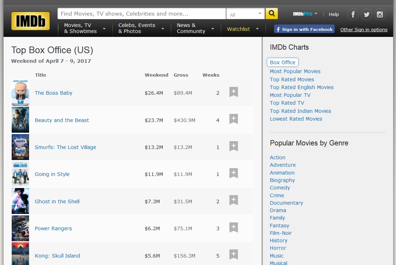This screenshot has width=396, height=265.
Task: Expand the Watchlist menu
Action: pyautogui.click(x=243, y=29)
